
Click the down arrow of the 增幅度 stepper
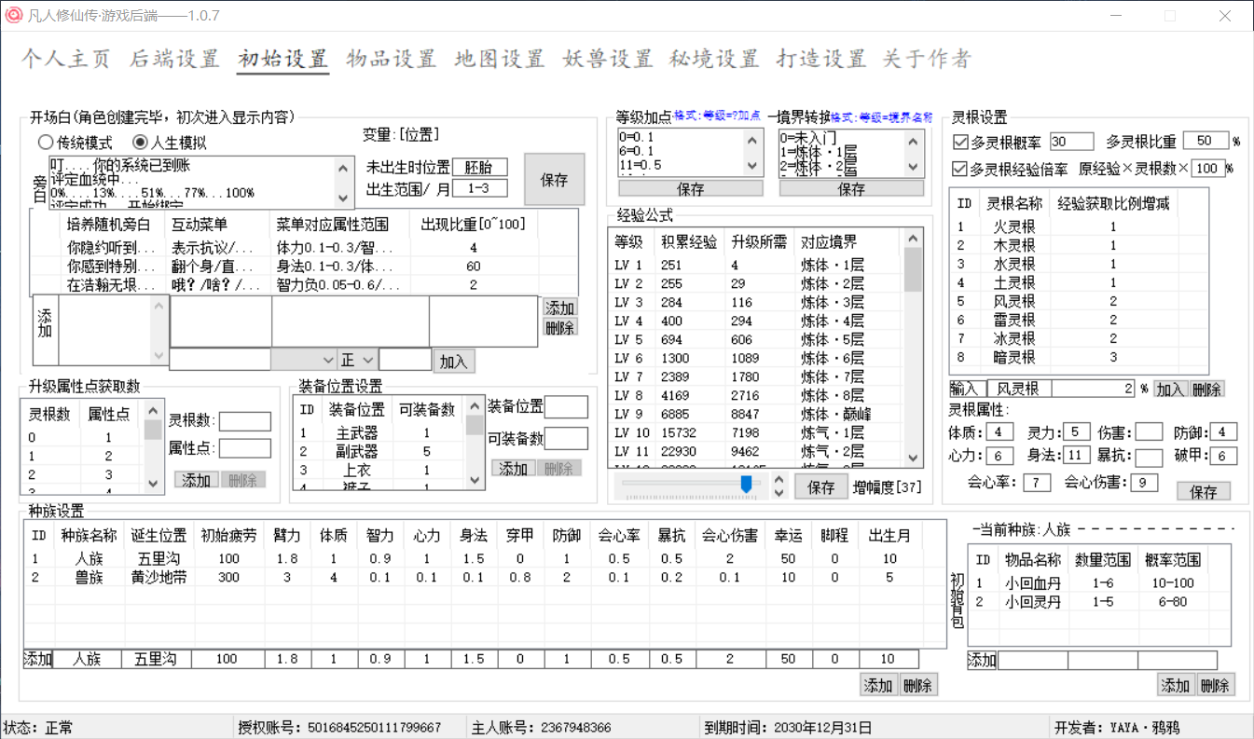point(780,492)
